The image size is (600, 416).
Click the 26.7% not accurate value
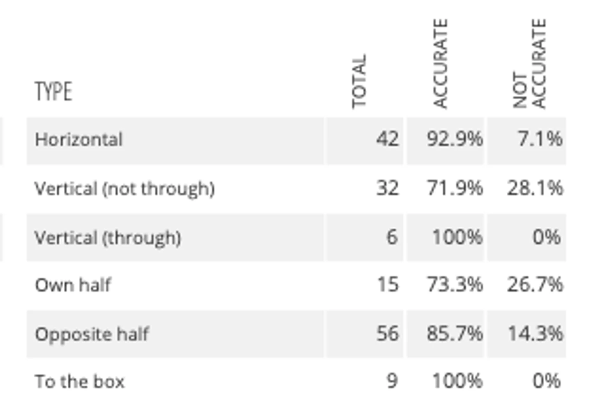pyautogui.click(x=535, y=285)
